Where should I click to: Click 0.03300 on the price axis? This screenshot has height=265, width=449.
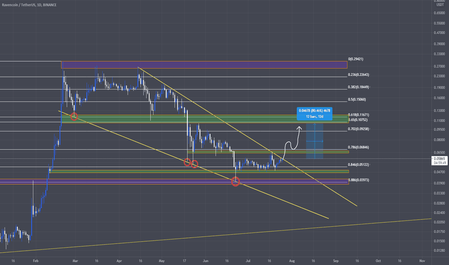click(x=439, y=193)
